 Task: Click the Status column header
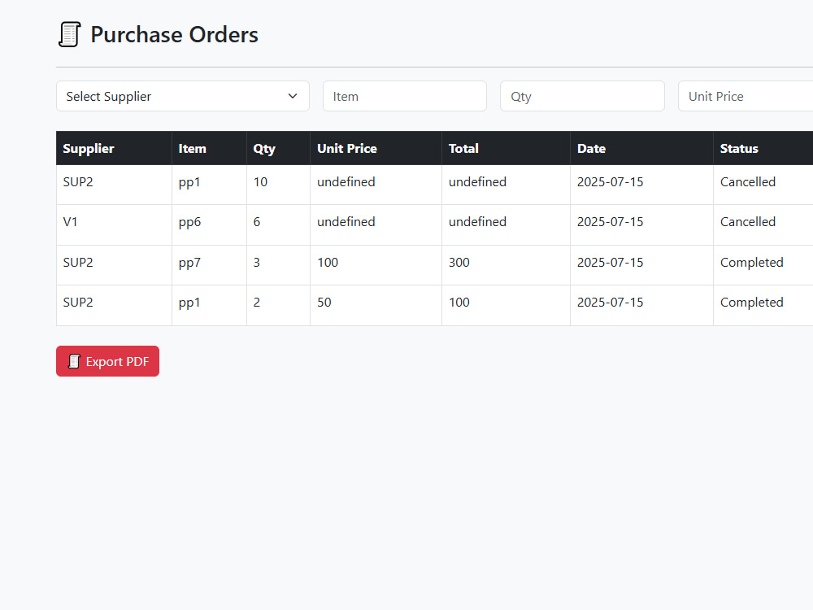763,148
